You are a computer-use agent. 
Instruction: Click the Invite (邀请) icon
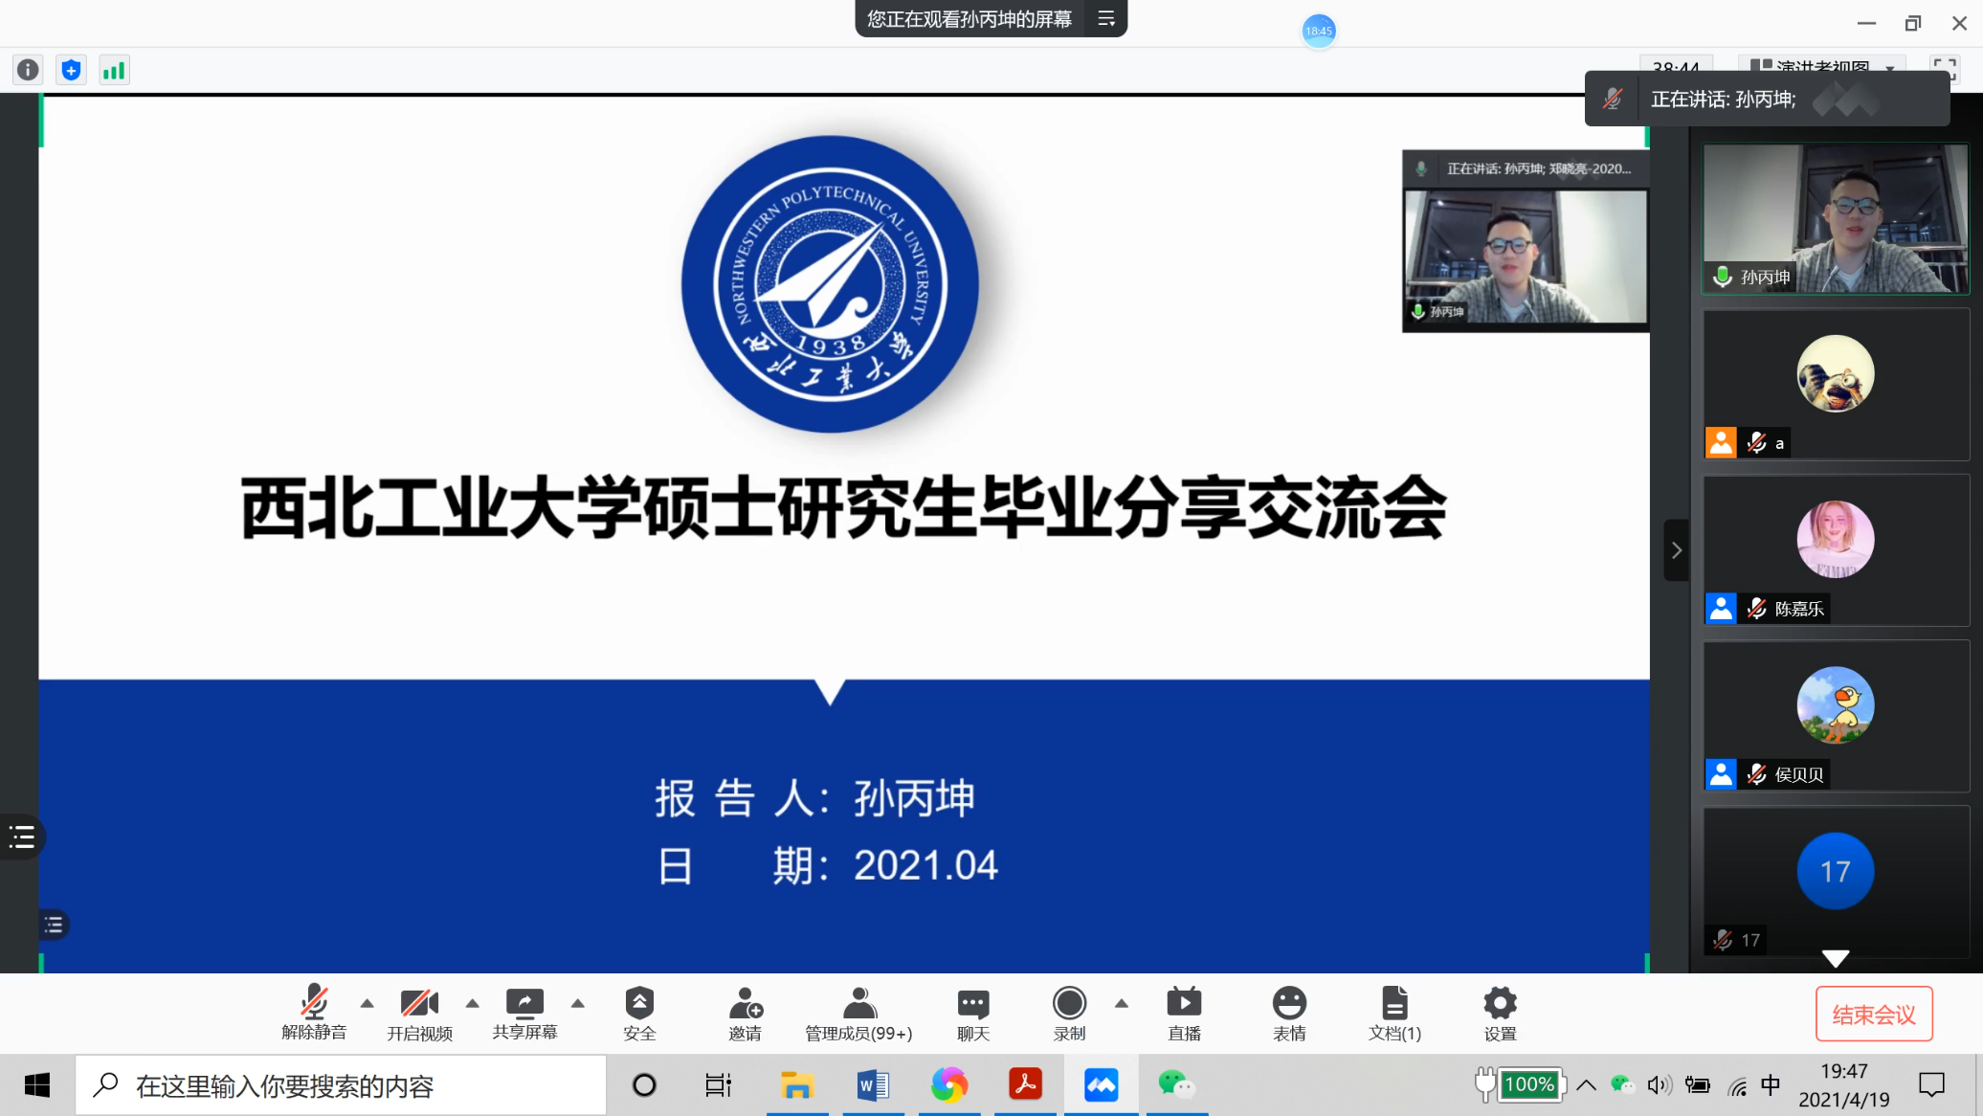pos(745,1014)
